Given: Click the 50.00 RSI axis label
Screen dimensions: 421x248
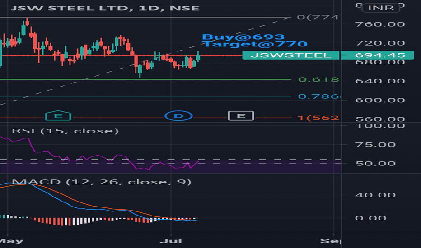Looking at the screenshot, I should (x=375, y=163).
